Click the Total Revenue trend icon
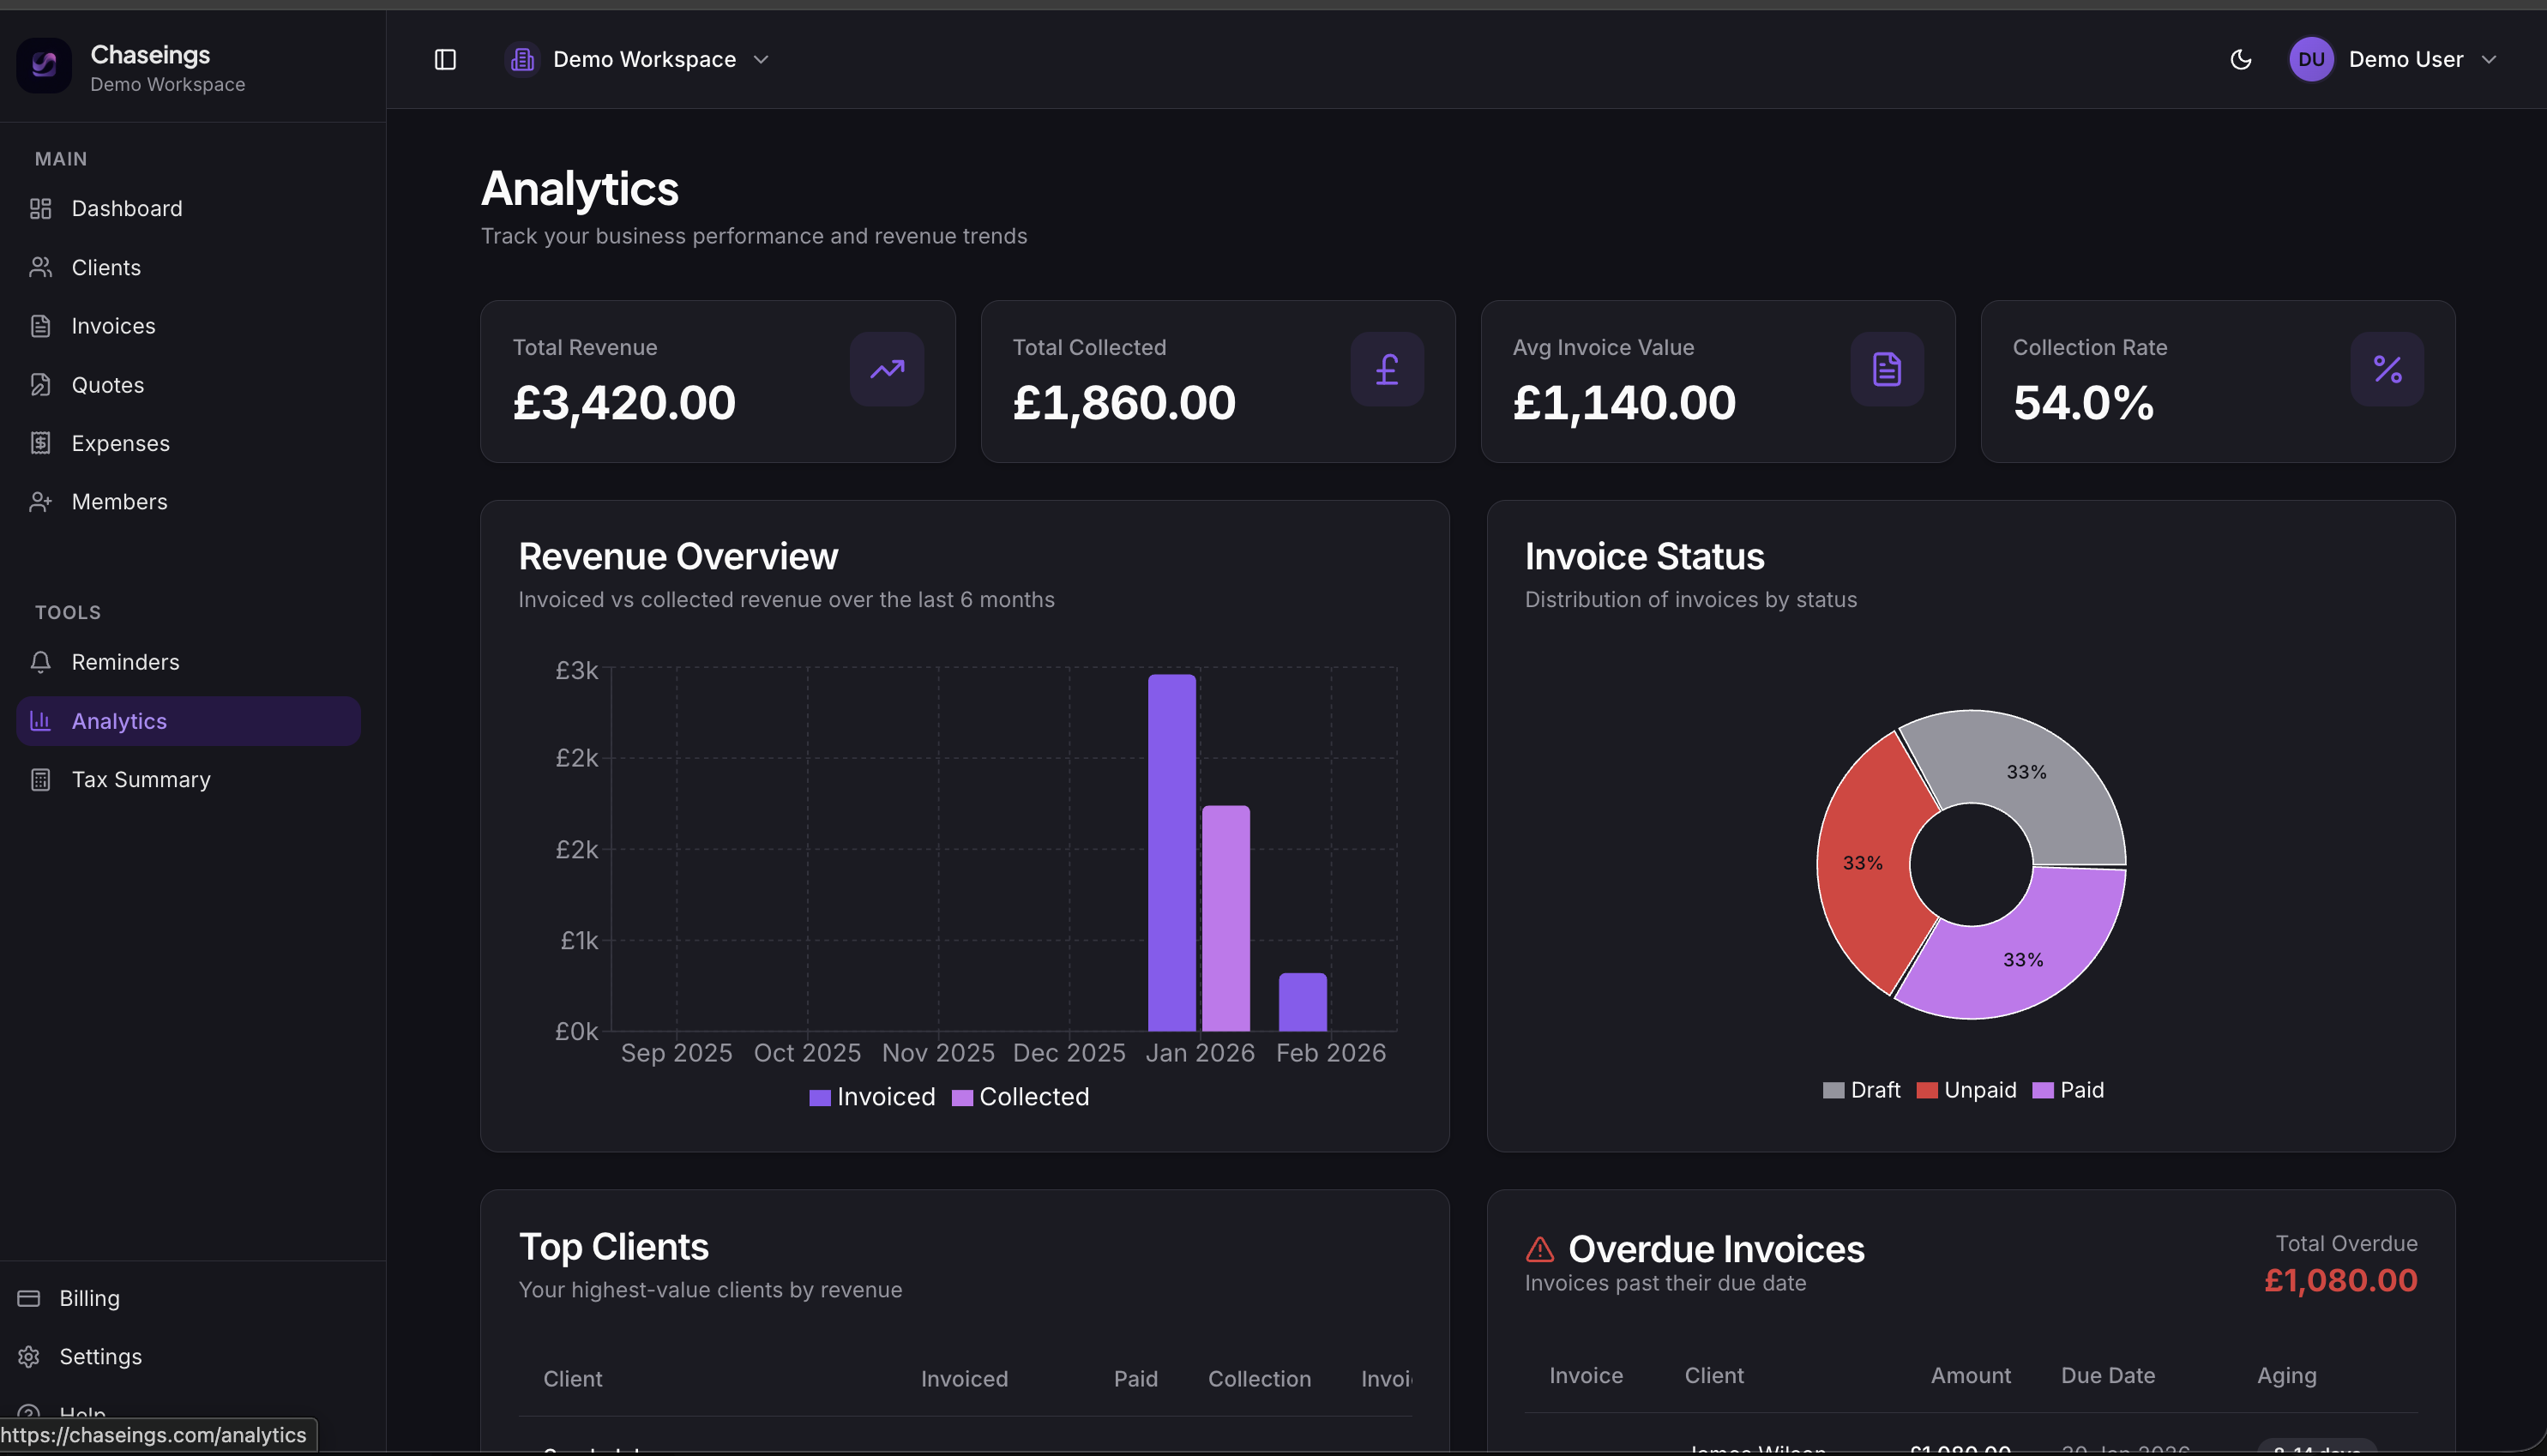Viewport: 2547px width, 1456px height. point(886,369)
